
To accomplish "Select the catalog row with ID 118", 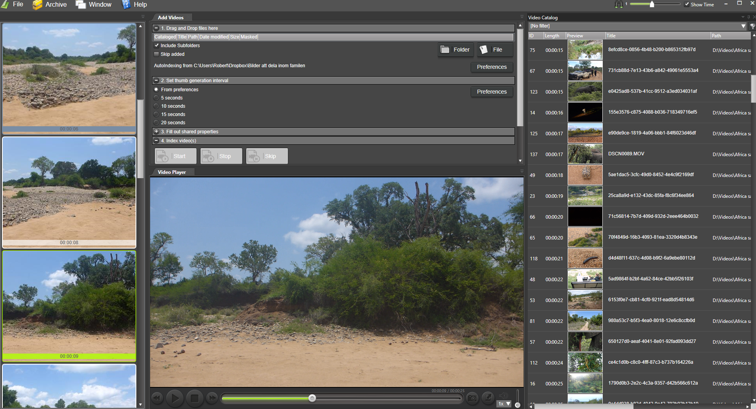I will 640,258.
